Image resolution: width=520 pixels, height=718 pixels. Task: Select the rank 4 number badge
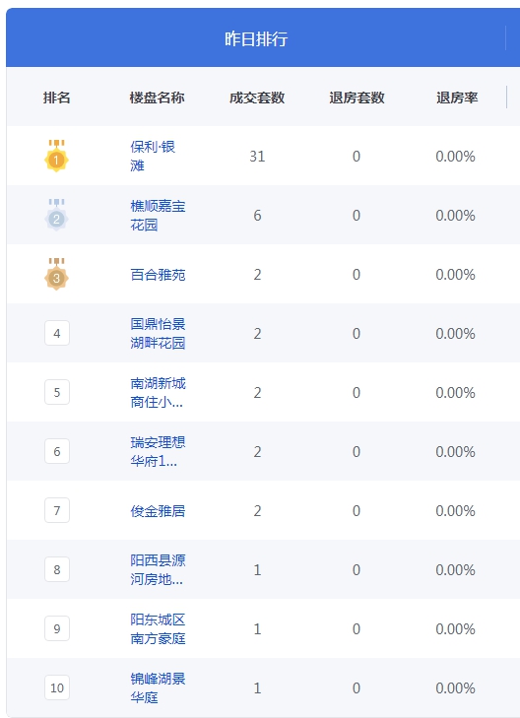point(57,333)
